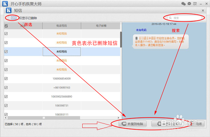Click the 关闭 button at bottom right
Image resolution: width=210 pixels, height=137 pixels.
point(196,124)
